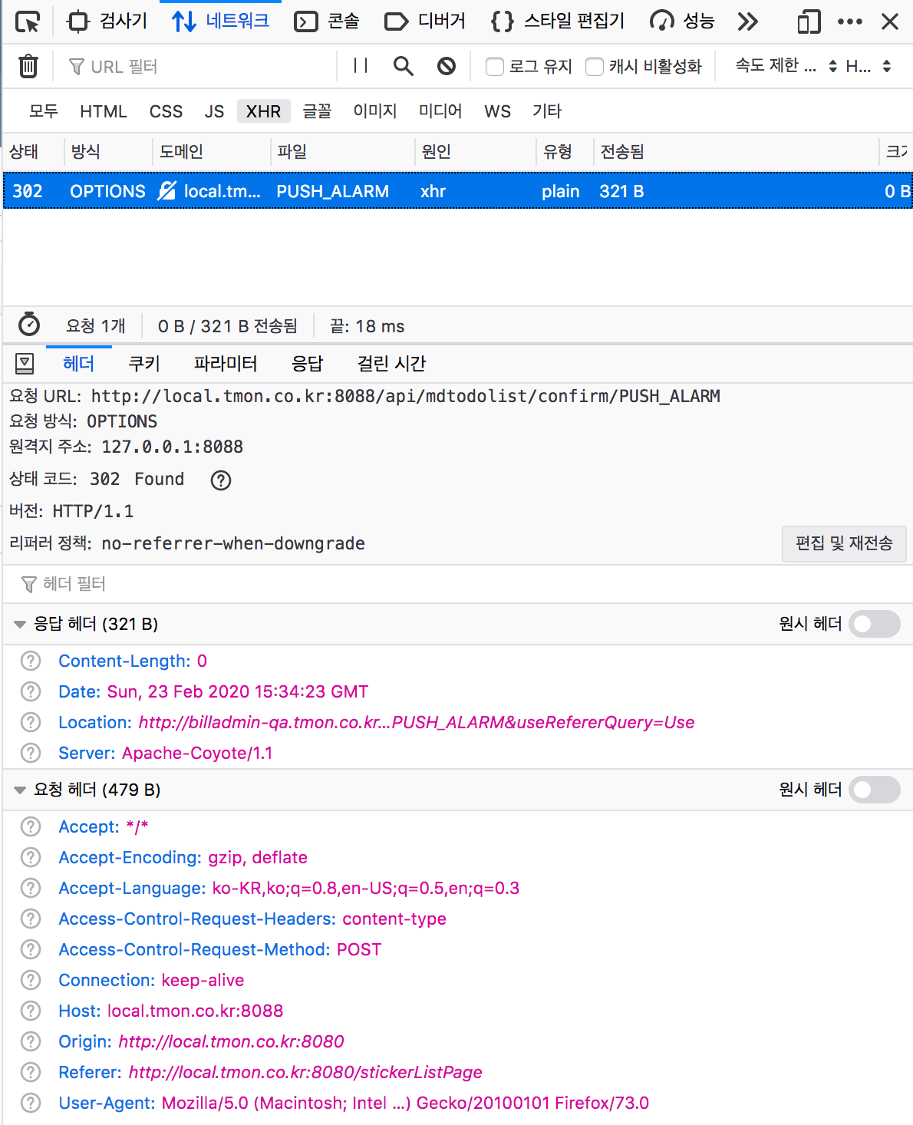Switch to the 콘솔 tab

327,21
